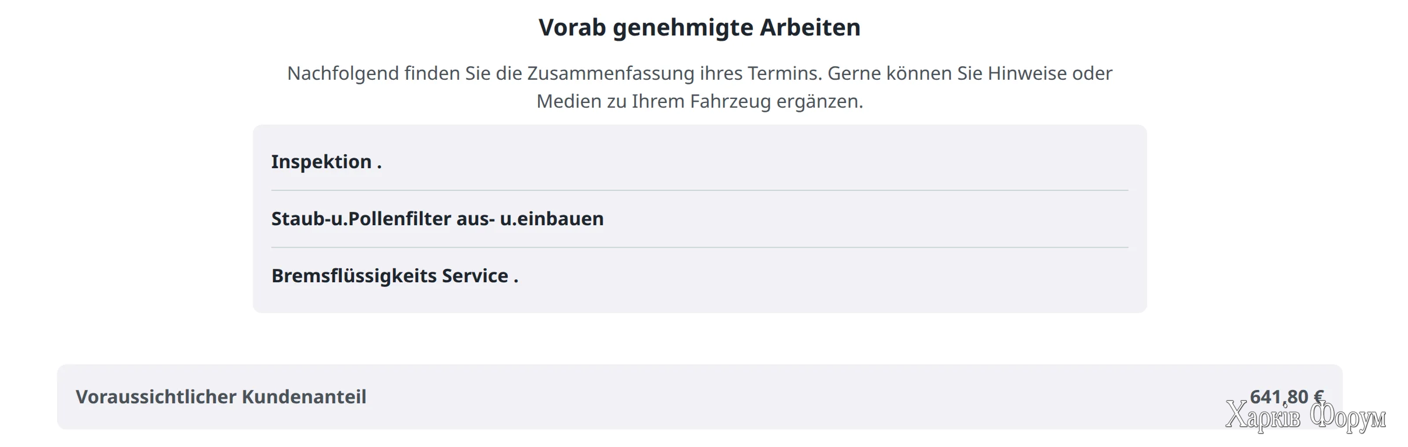Select the Staub-u.Pollenfilter aus- u.einbauen item
Image resolution: width=1408 pixels, height=447 pixels.
click(437, 219)
